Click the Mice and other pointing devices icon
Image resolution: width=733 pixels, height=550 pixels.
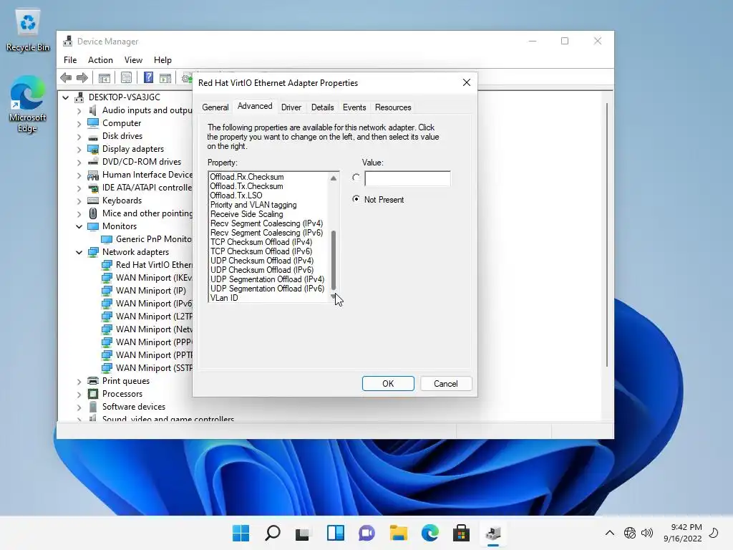[x=93, y=213]
